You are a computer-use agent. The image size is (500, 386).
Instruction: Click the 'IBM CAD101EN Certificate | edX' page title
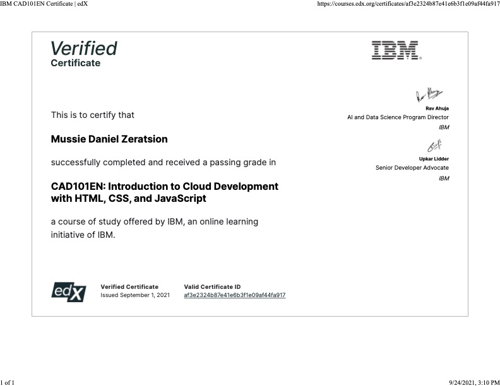[44, 4]
